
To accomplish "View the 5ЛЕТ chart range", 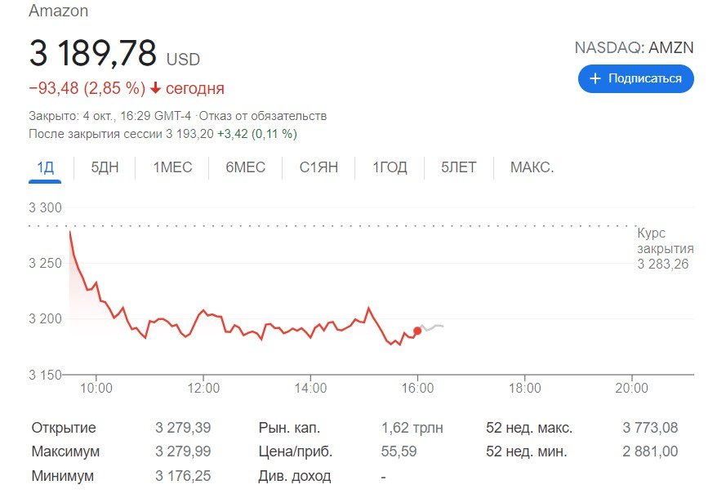I will [458, 168].
